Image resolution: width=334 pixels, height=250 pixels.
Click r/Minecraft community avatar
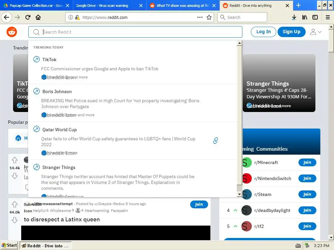click(247, 163)
